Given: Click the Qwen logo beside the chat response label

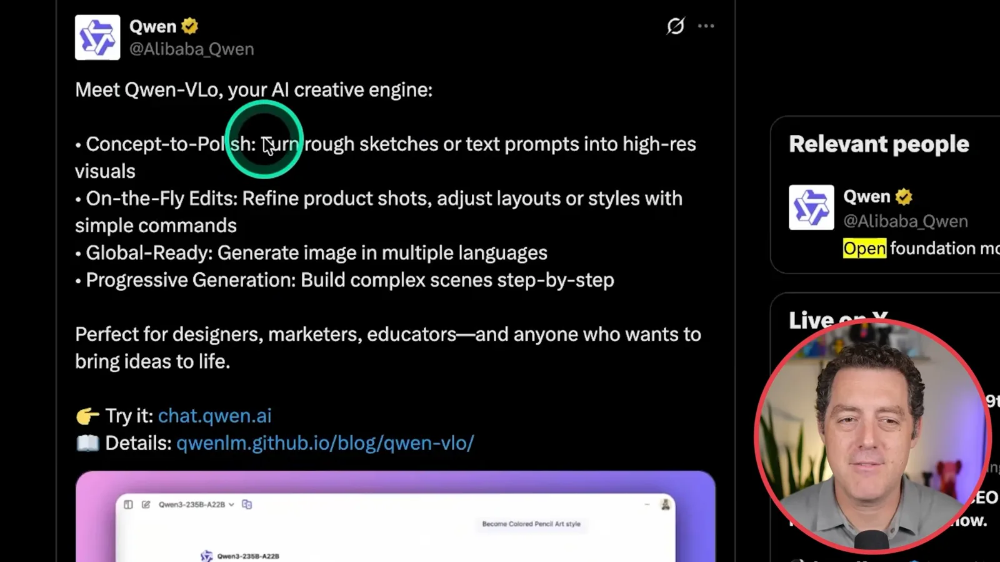Looking at the screenshot, I should click(x=206, y=556).
